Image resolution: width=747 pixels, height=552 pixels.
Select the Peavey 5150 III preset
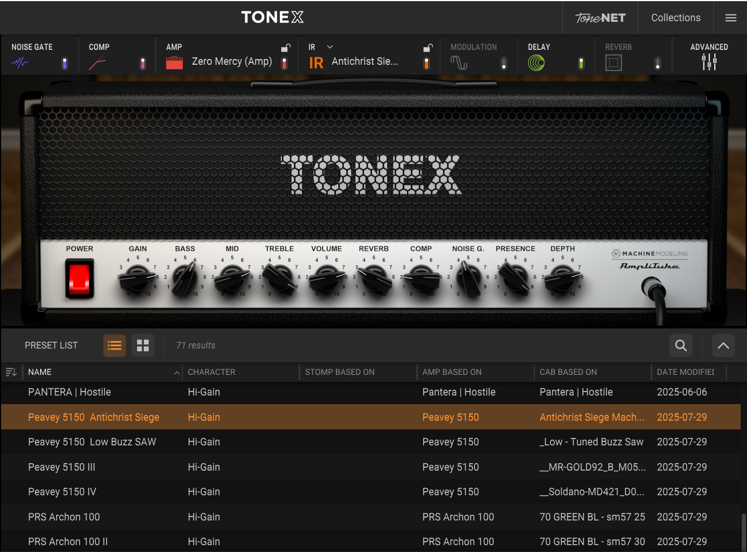371,467
